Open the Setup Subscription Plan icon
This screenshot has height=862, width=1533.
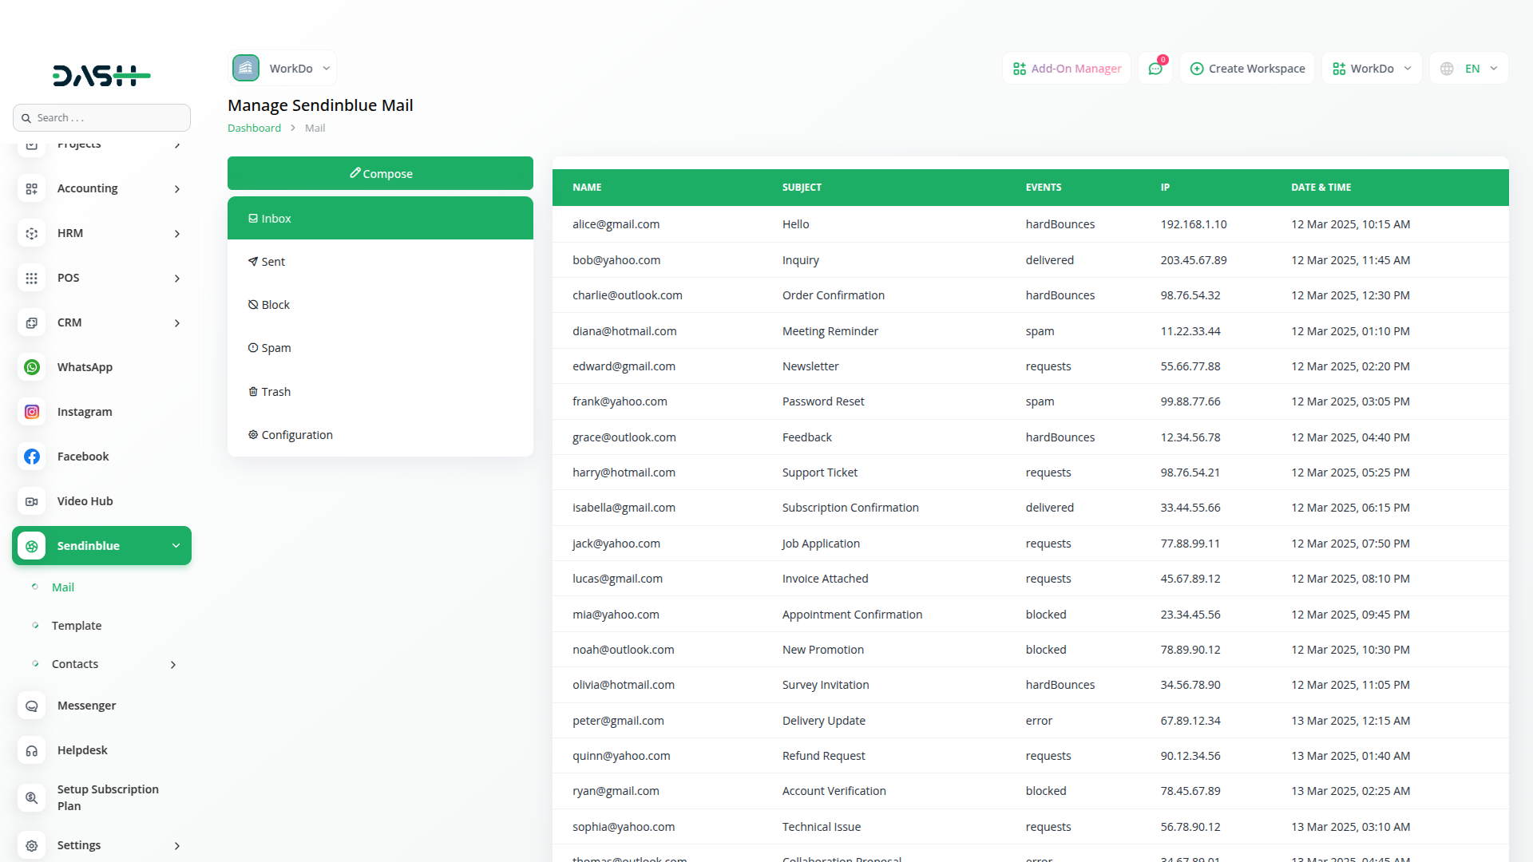[32, 797]
